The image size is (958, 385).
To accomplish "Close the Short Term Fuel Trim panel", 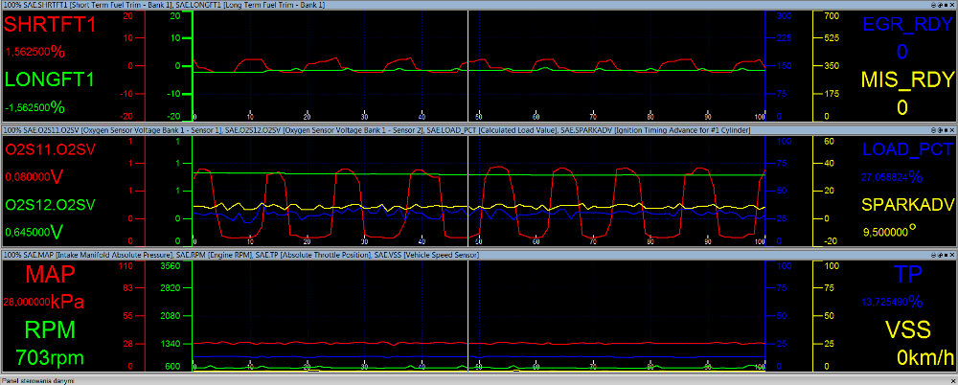I will tap(952, 5).
